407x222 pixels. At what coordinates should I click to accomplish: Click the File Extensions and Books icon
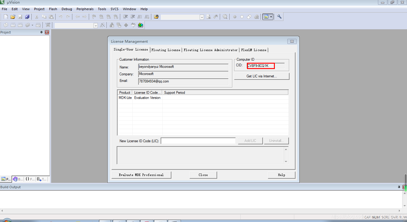(x=112, y=25)
